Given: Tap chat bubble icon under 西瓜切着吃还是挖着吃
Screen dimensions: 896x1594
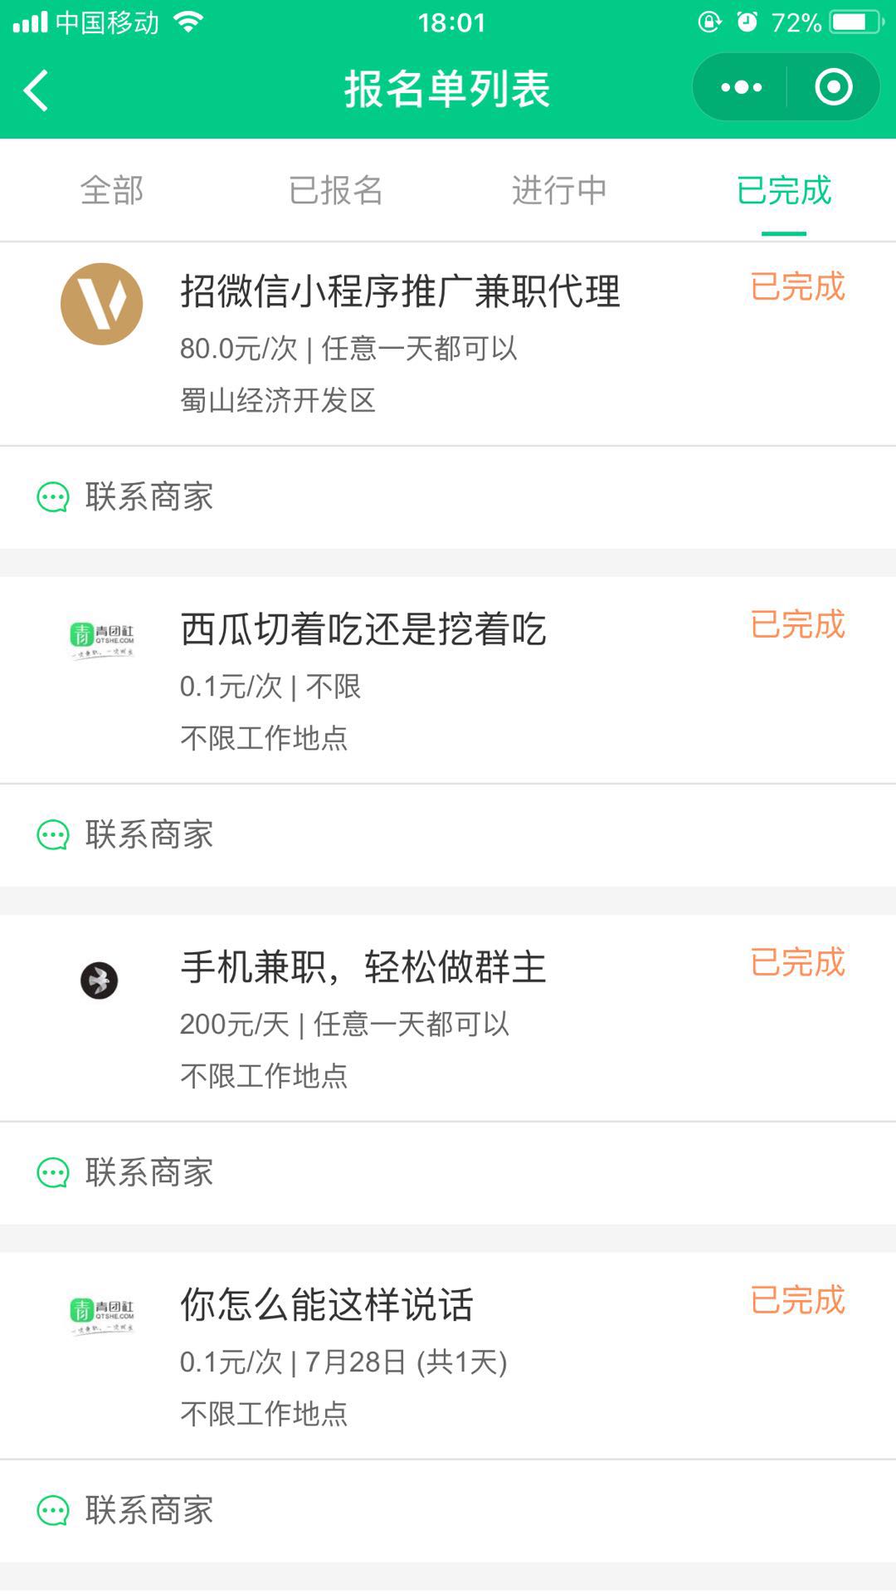Looking at the screenshot, I should [x=53, y=835].
